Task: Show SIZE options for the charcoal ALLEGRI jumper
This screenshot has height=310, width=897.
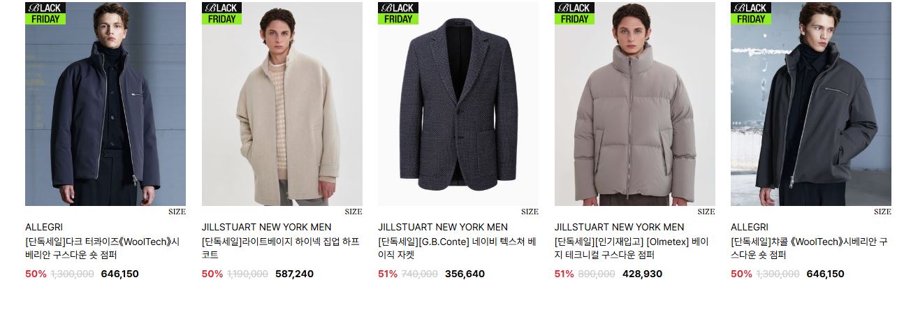Action: 882,212
